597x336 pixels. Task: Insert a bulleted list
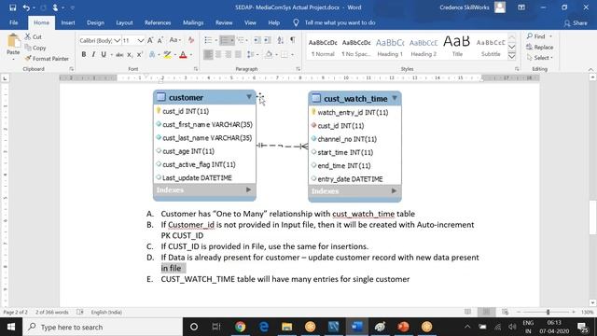(x=208, y=40)
